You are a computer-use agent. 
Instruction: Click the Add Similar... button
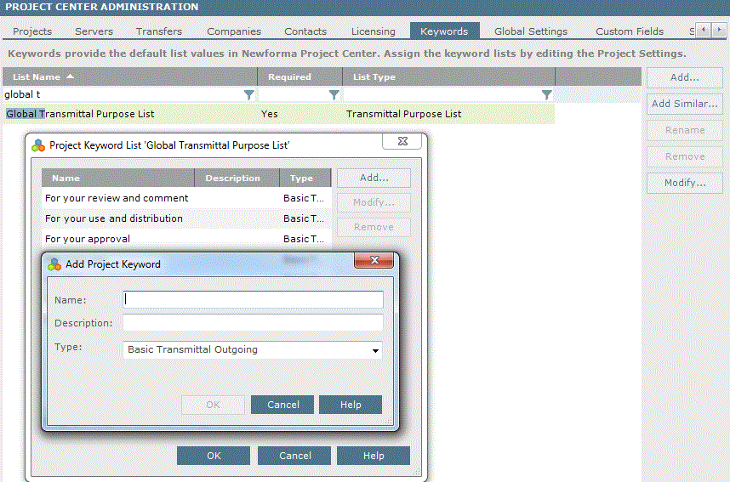684,104
